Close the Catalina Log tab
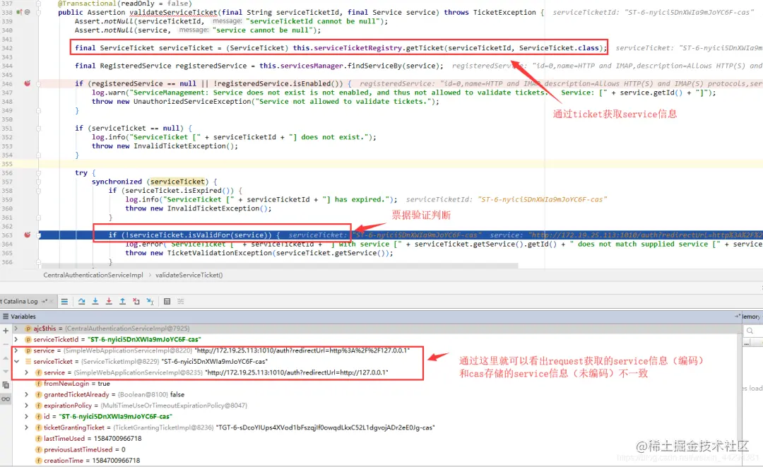 tap(52, 302)
